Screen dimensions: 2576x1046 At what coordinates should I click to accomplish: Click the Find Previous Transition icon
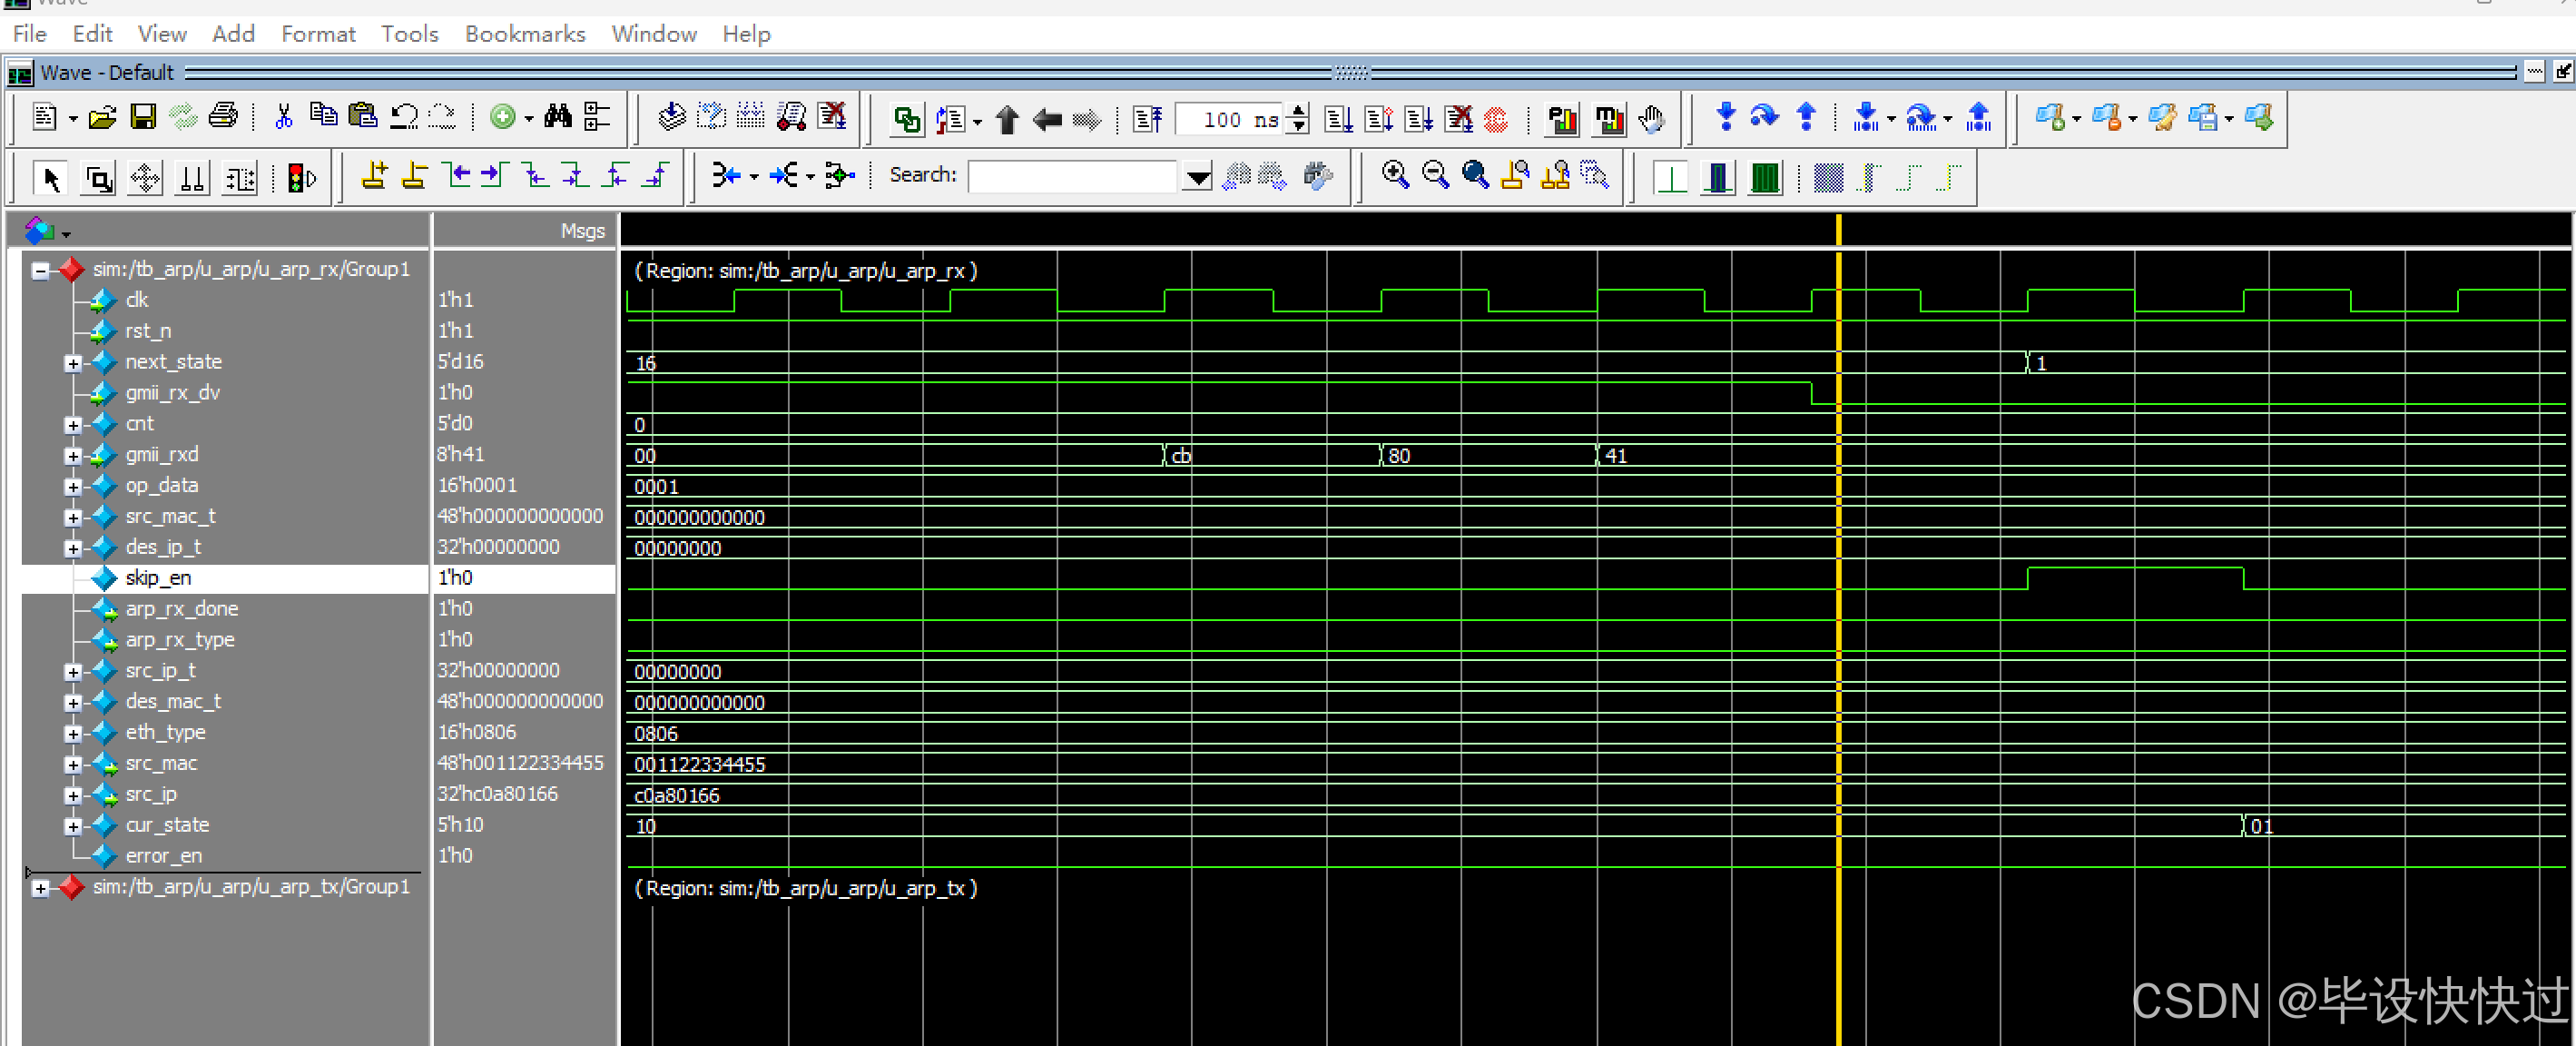[457, 176]
